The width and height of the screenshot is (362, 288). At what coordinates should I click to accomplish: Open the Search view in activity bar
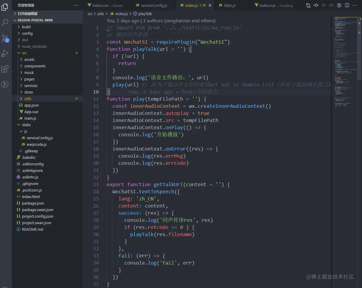click(x=5, y=22)
